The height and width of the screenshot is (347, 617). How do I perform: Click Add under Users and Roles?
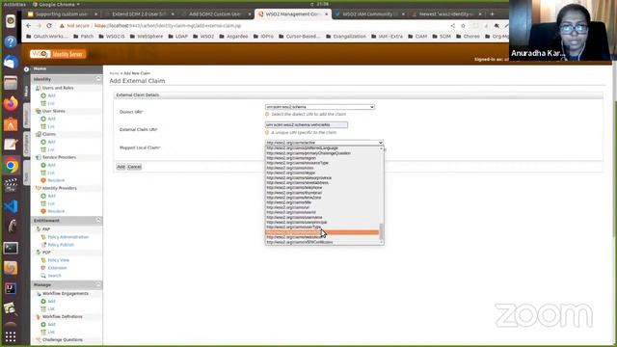pos(51,95)
